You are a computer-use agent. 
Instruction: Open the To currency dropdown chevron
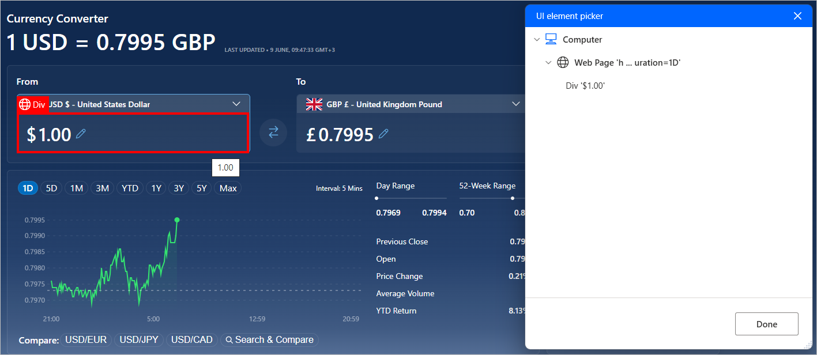point(516,104)
